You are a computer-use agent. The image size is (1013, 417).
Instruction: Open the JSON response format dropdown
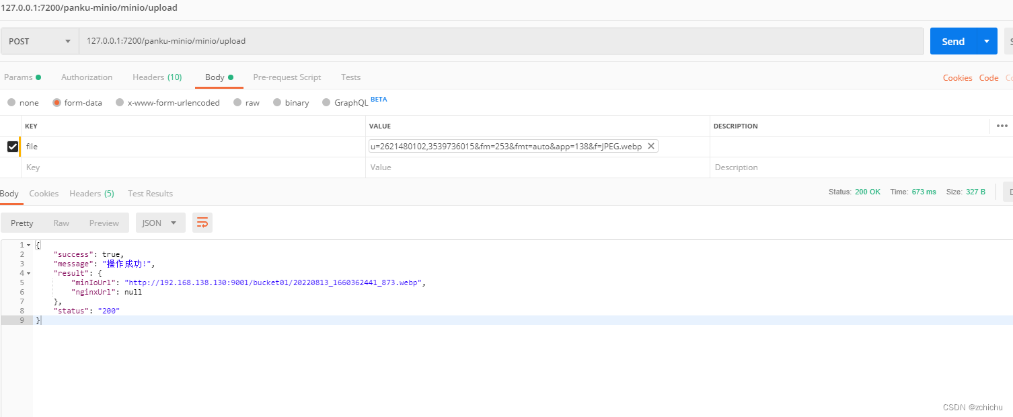[x=160, y=222]
